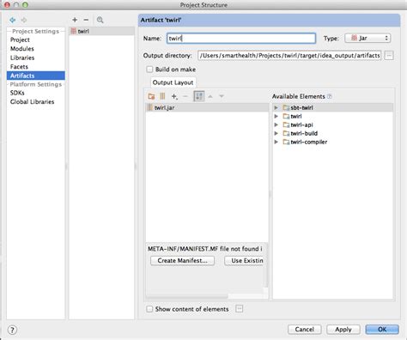Expand the twirl-build module node
The width and height of the screenshot is (407, 340).
(276, 133)
